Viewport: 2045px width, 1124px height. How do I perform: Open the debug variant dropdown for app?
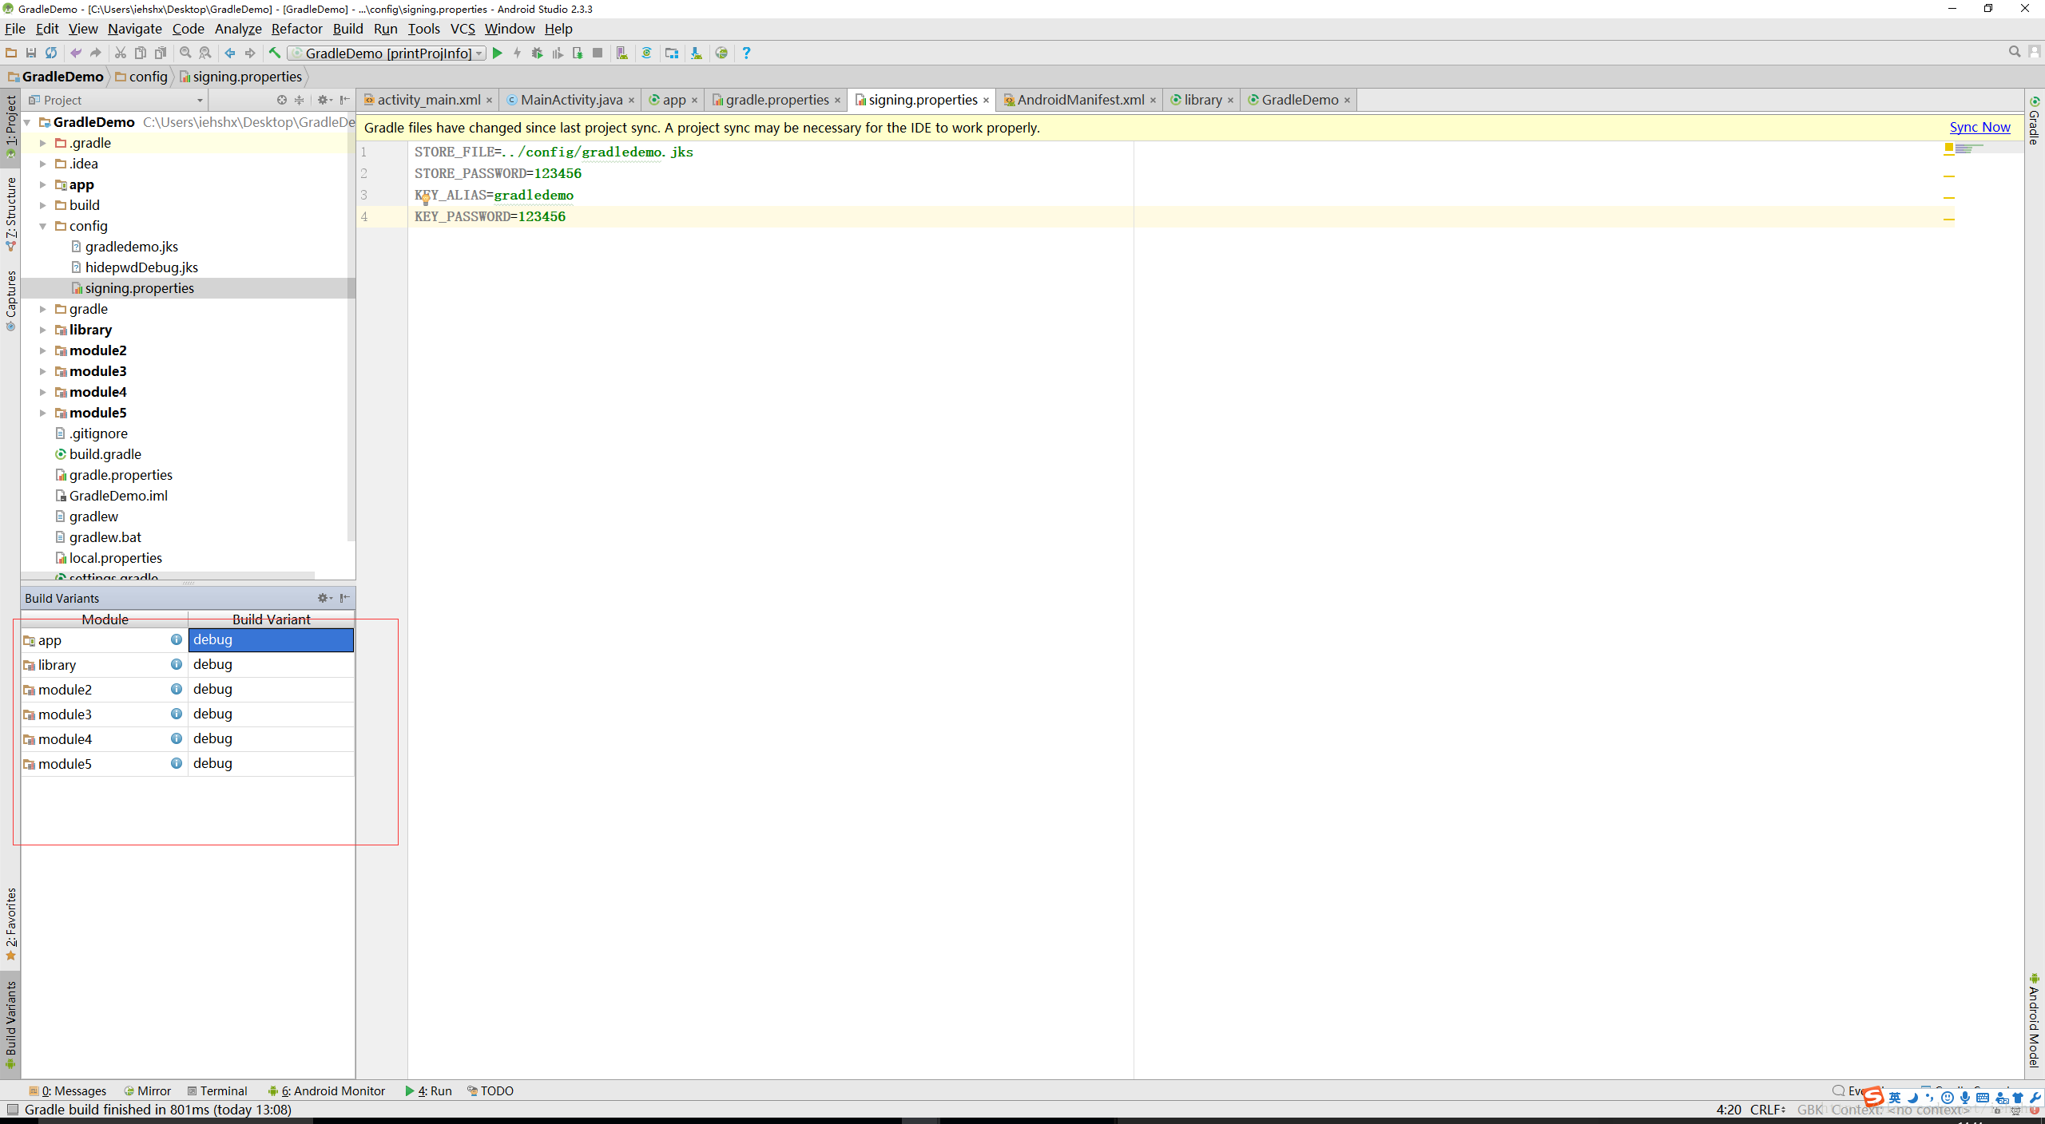coord(271,639)
